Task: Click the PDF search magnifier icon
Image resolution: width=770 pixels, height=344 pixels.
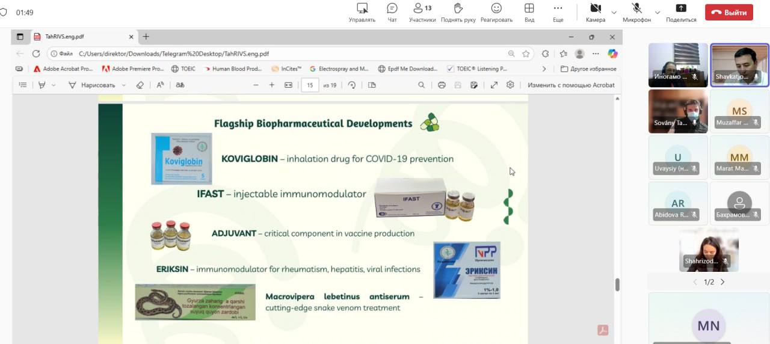Action: (x=421, y=85)
